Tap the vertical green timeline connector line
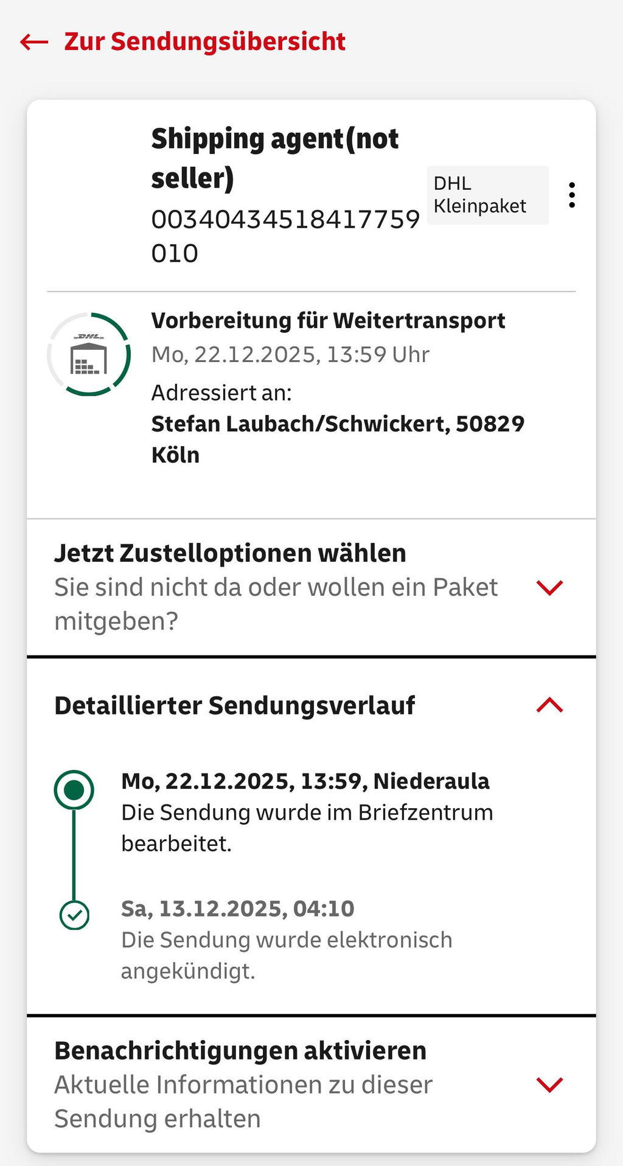Screen dimensions: 623x1166 [74, 856]
